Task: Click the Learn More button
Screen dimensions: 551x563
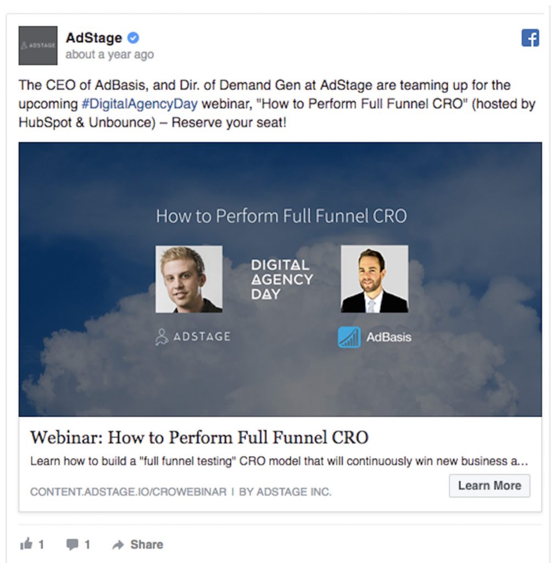Action: (489, 485)
